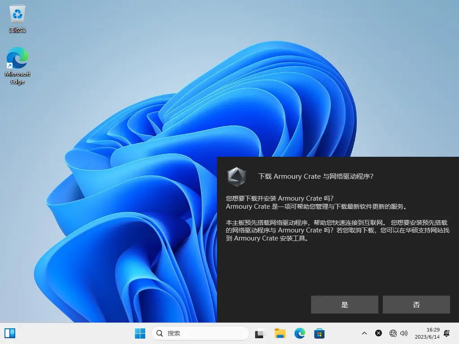
Task: Click the magnifier icon in the search box
Action: 160,333
